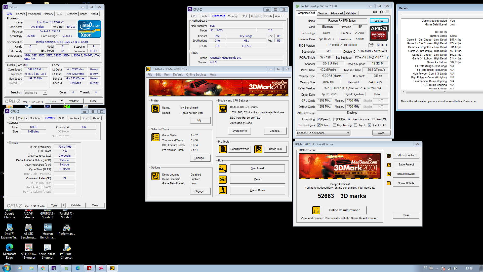Click the Online ResultBrowser button
Viewport: 483px width, 272px height.
click(x=344, y=210)
